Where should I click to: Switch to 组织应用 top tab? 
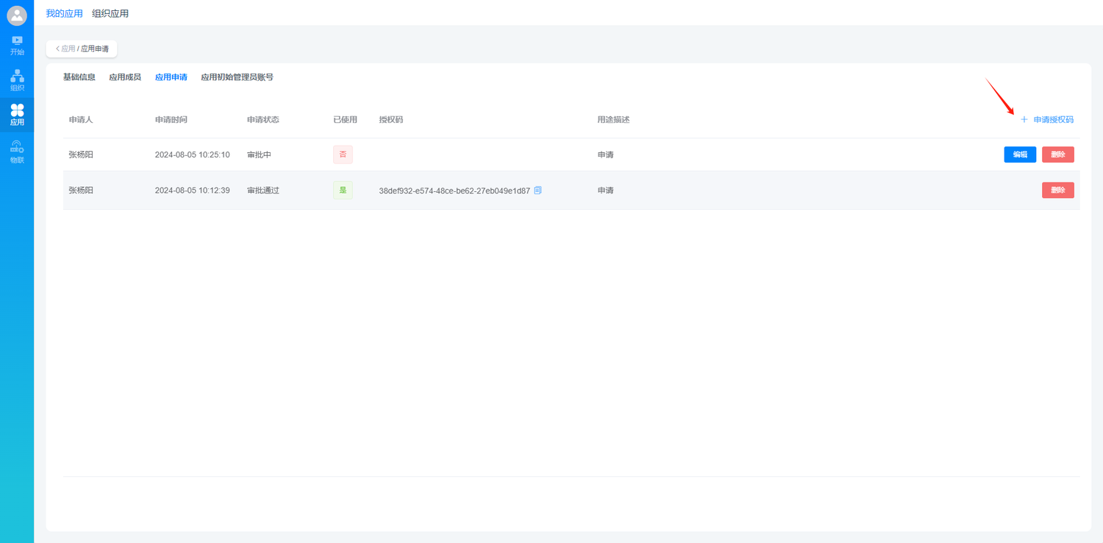[x=110, y=13]
